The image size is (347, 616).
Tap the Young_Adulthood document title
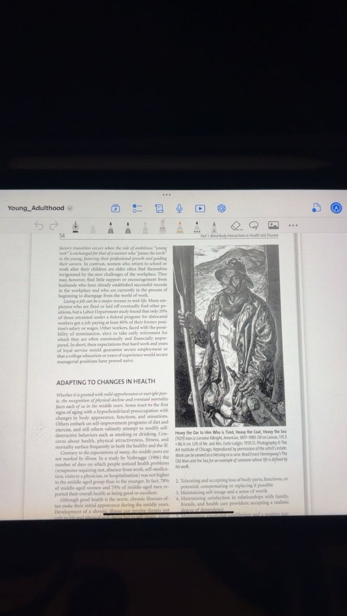(36, 208)
